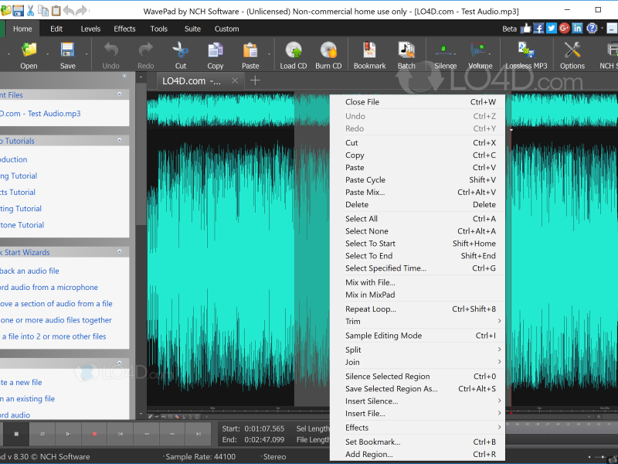
Task: Collapse the Quick Start Wizards section
Action: [x=120, y=251]
